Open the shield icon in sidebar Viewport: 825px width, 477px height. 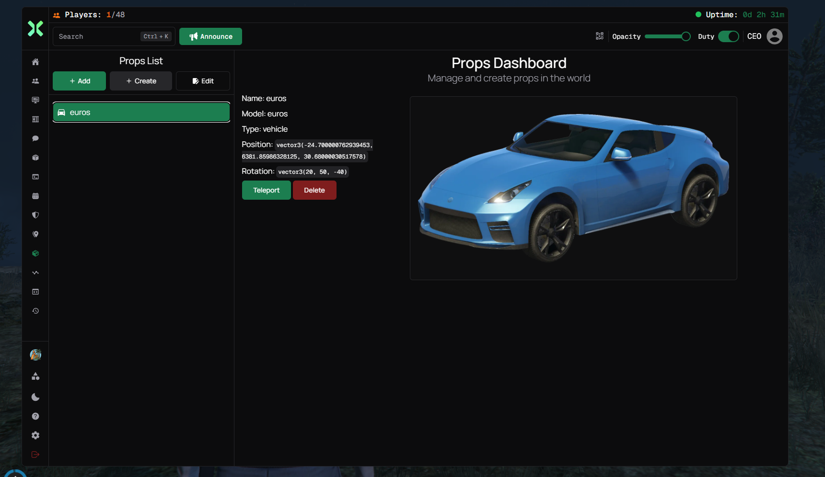[35, 215]
